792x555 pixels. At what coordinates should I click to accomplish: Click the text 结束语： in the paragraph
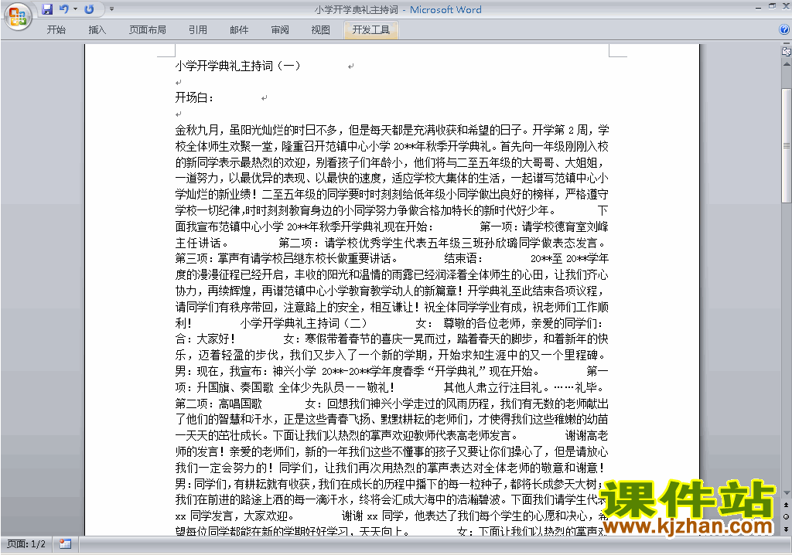tap(464, 259)
